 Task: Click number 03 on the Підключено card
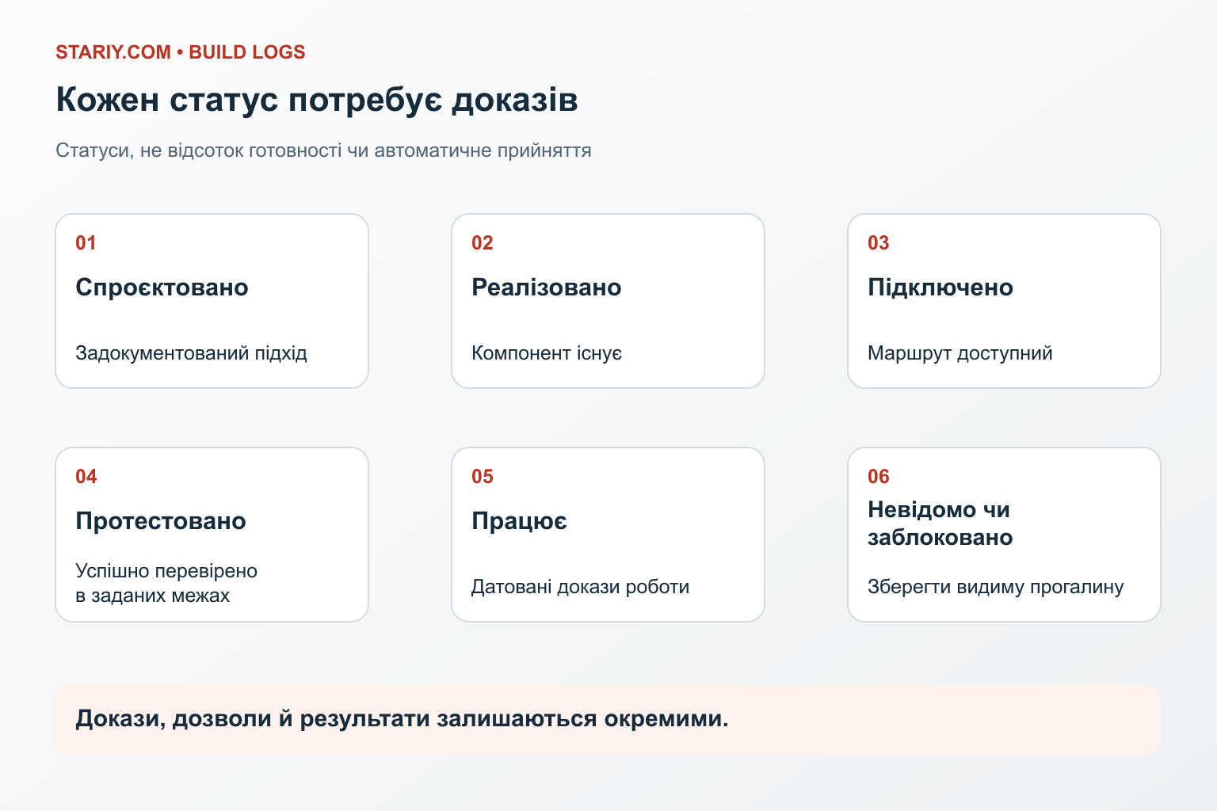click(x=878, y=243)
